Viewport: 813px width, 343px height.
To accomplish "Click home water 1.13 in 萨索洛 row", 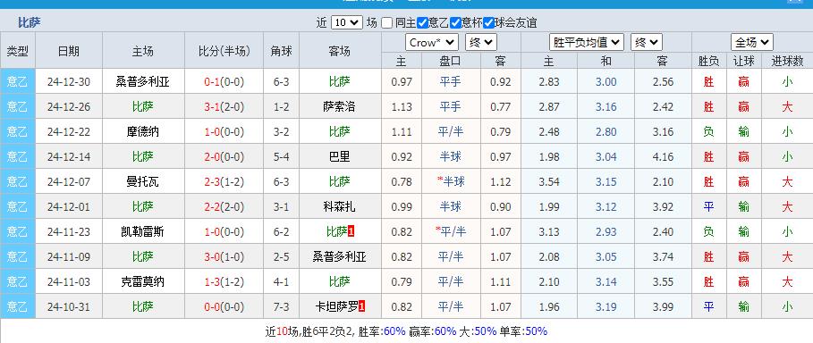I will coord(402,106).
